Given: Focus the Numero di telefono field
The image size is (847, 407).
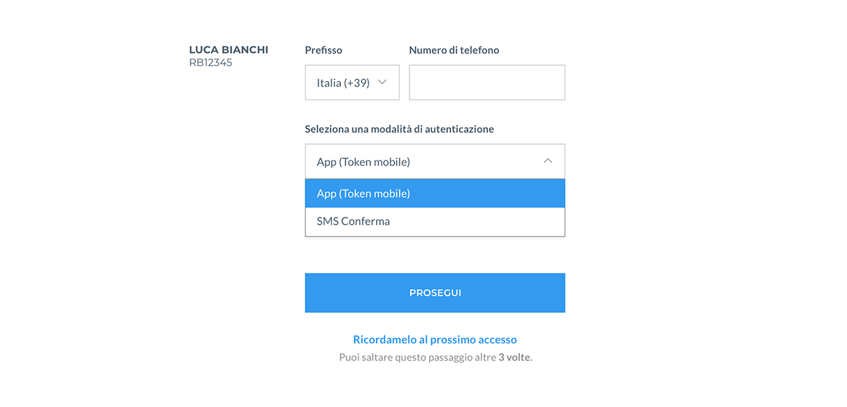Looking at the screenshot, I should 487,83.
